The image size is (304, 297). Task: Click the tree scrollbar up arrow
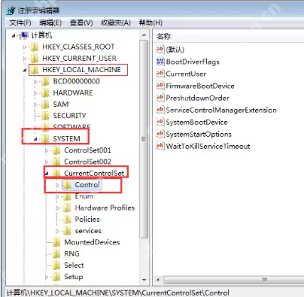pyautogui.click(x=144, y=35)
